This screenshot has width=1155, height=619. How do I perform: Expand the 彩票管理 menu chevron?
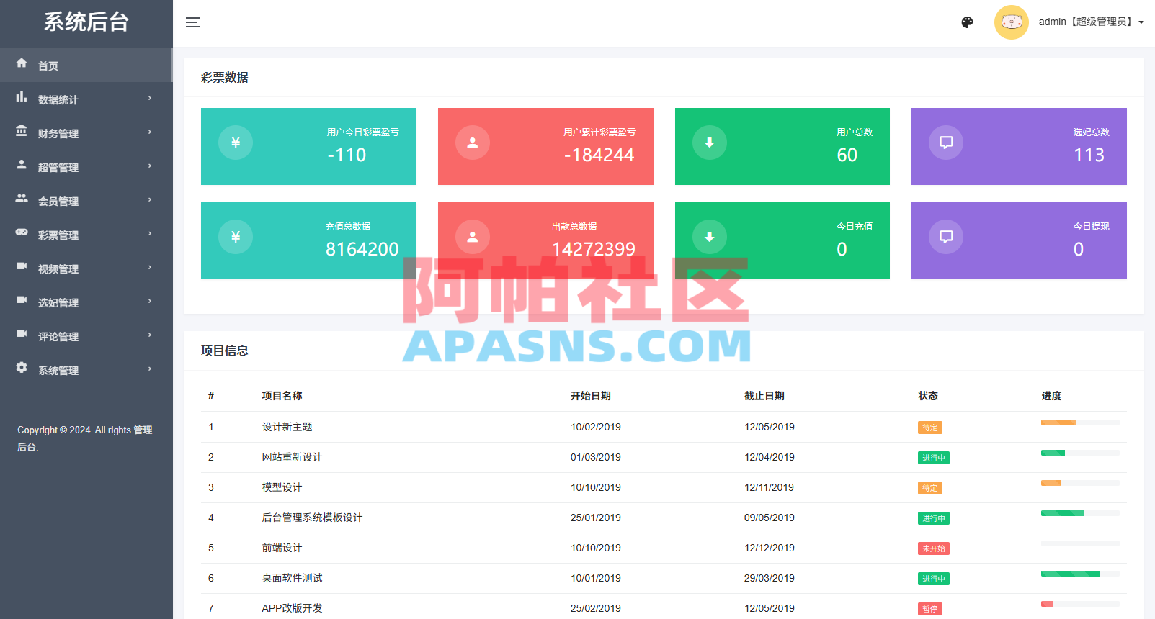point(150,234)
